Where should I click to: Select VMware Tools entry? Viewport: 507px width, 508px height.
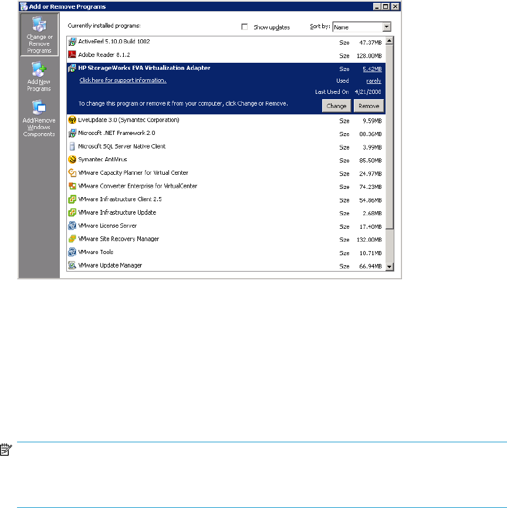[226, 253]
